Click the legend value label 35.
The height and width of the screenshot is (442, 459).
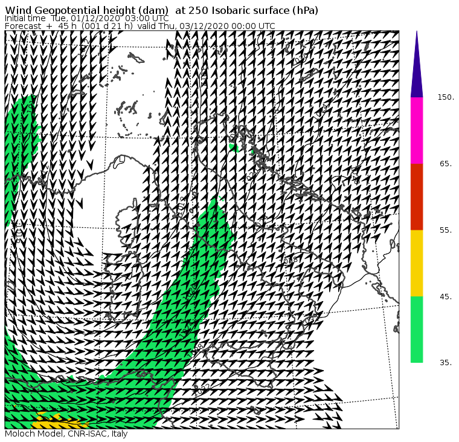(x=446, y=363)
